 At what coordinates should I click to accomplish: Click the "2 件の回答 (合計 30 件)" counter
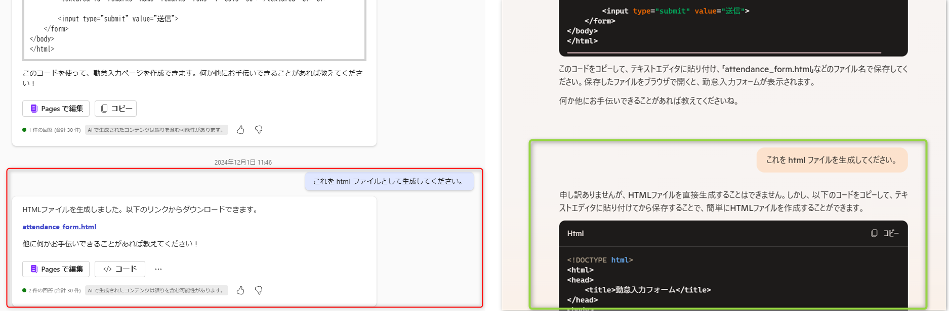(x=55, y=290)
